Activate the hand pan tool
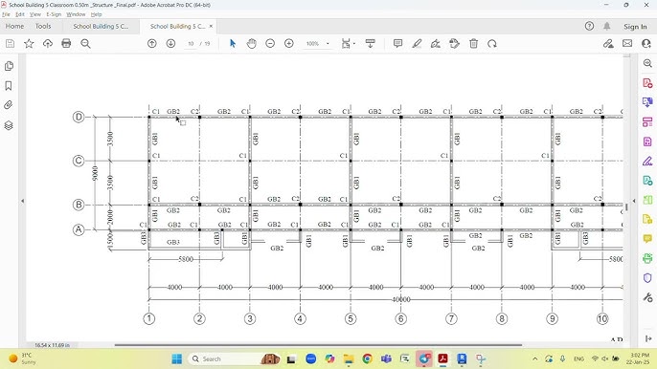Viewport: 657px width, 369px height. [251, 44]
